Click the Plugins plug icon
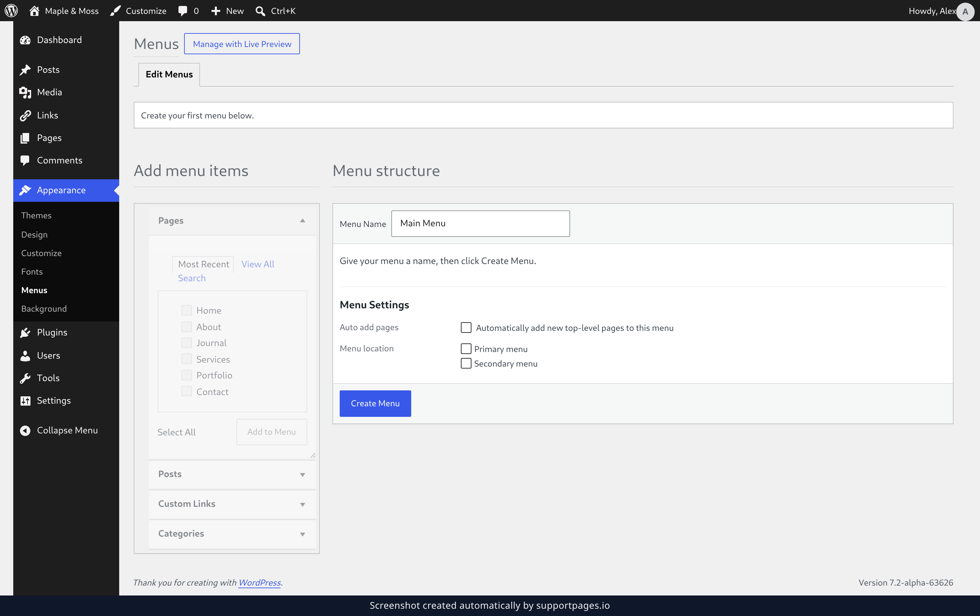 25,332
